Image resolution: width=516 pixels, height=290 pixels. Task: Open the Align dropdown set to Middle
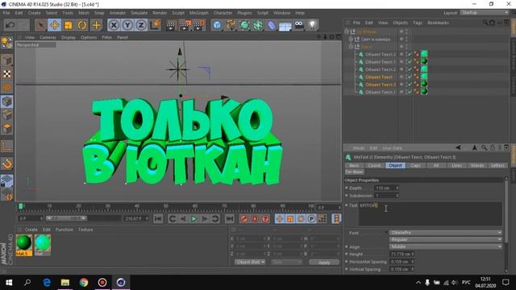(x=446, y=246)
